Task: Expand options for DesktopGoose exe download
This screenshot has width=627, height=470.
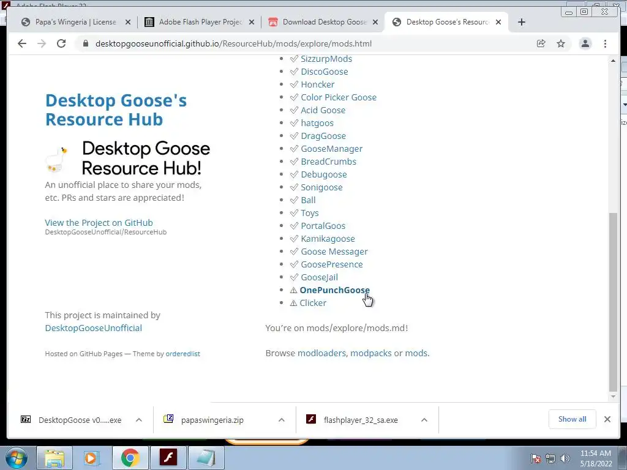Action: [x=139, y=420]
